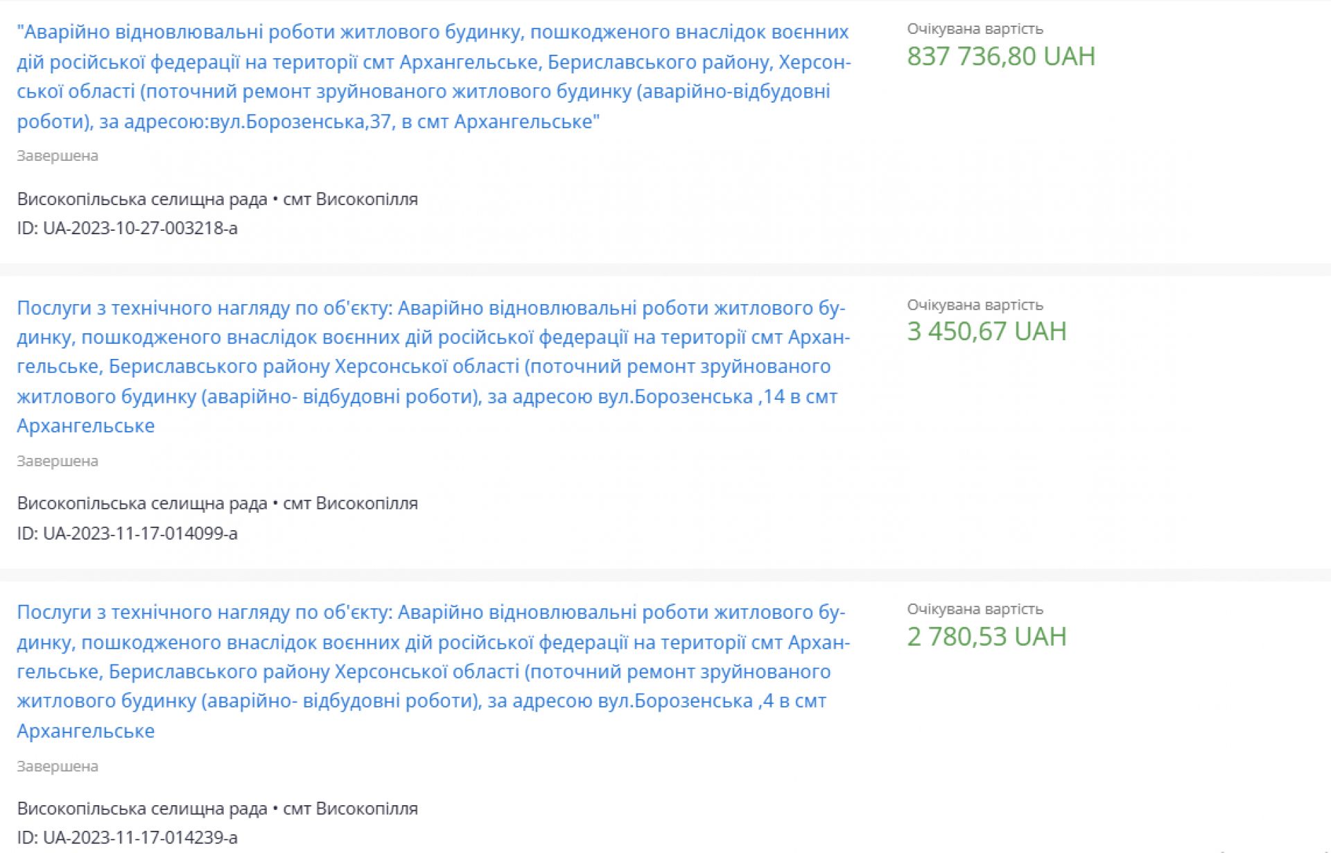The image size is (1331, 853).
Task: Click Високопільська селищна рада above ID ending 003218-a
Action: point(142,200)
